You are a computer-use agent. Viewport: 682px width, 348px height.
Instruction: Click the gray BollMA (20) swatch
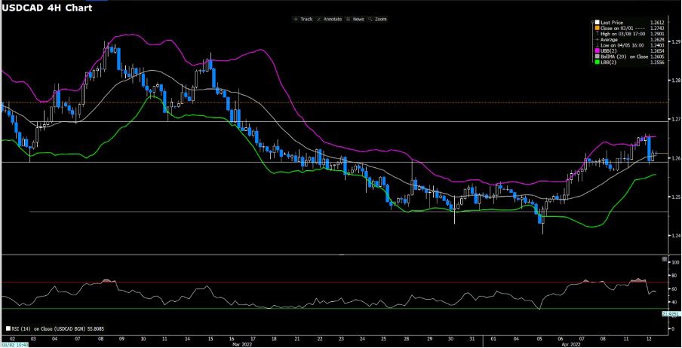click(598, 57)
